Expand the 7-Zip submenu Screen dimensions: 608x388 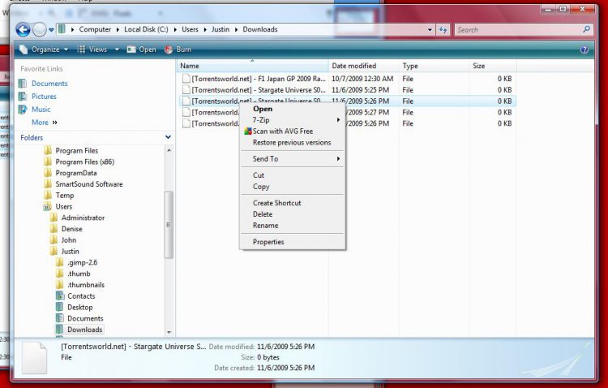pyautogui.click(x=293, y=120)
